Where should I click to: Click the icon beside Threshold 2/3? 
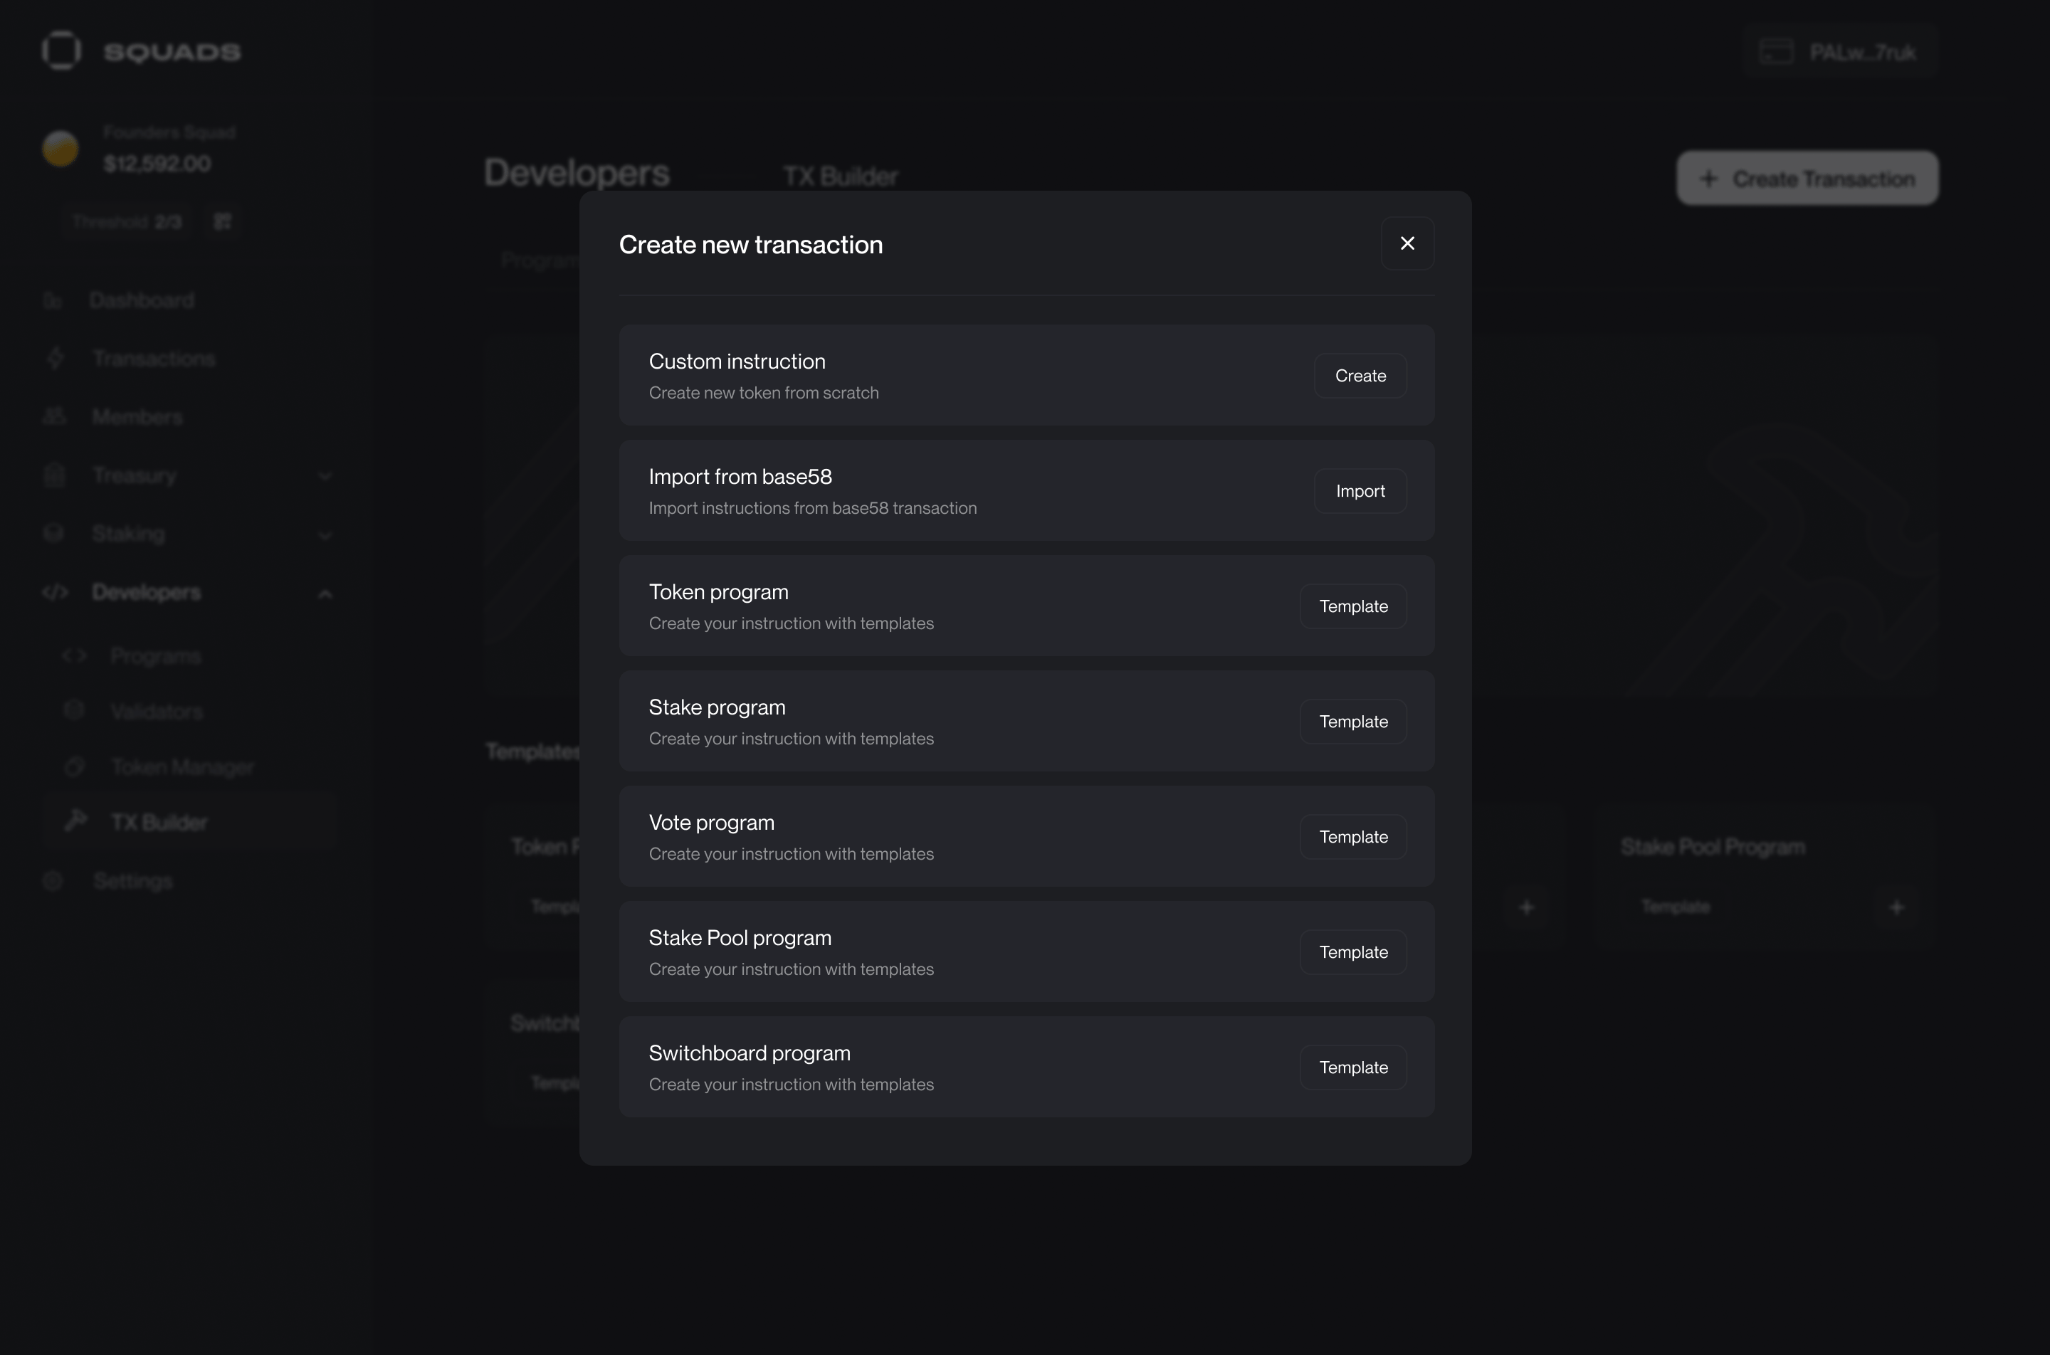223,222
